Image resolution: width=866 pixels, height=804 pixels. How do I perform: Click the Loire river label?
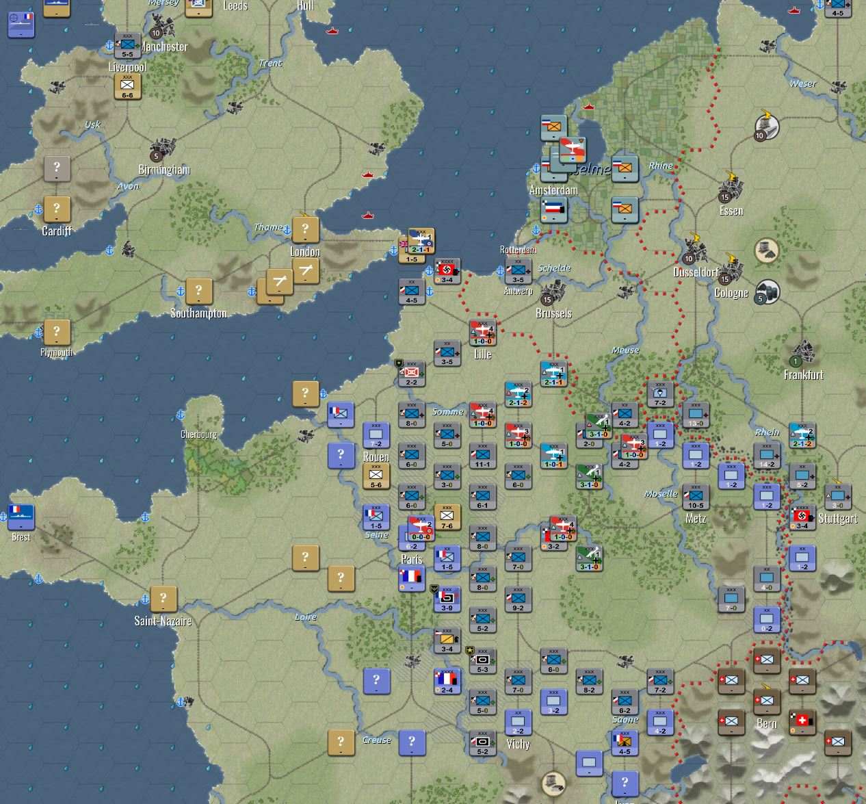(305, 617)
